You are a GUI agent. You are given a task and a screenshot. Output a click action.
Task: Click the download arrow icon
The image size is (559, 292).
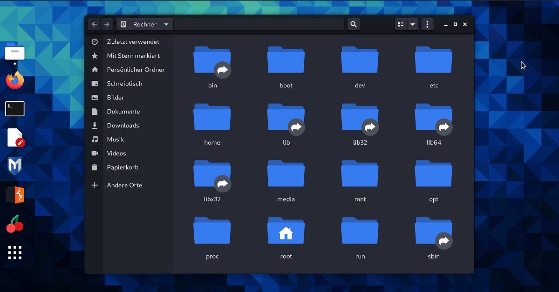pos(95,126)
